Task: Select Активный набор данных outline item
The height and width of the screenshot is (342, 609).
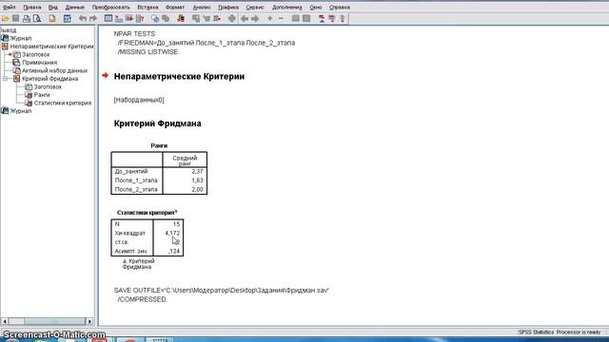Action: coord(54,70)
